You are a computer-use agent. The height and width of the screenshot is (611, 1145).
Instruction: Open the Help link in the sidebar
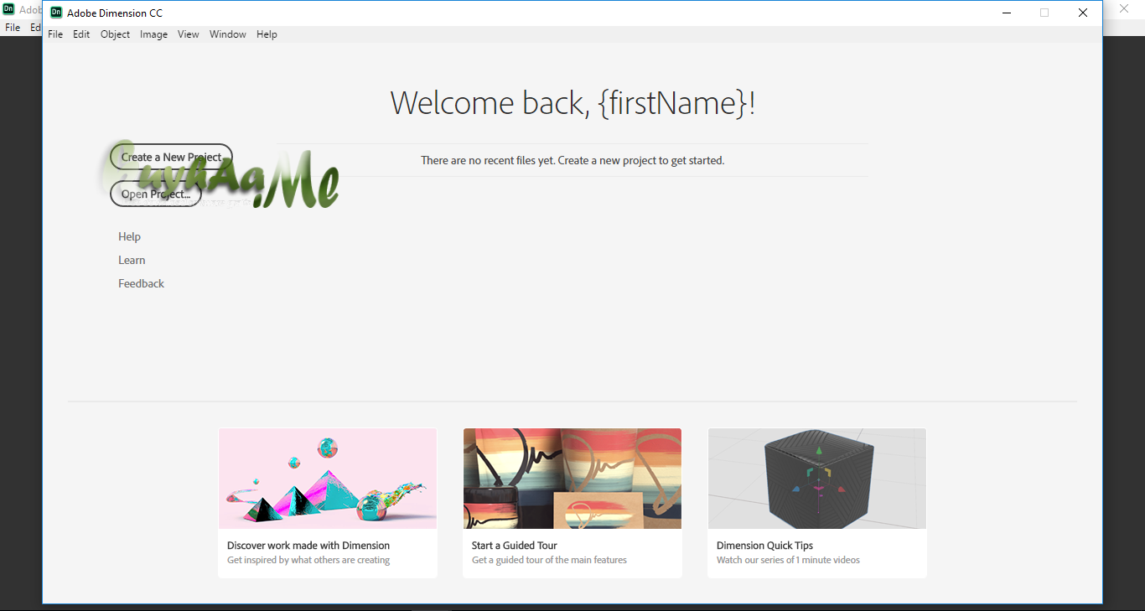(129, 236)
